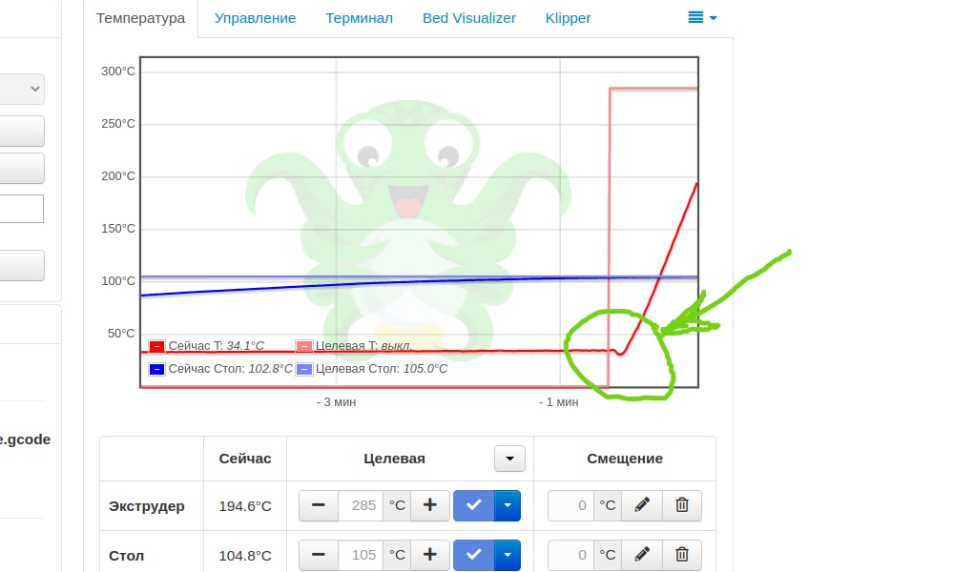
Task: Click the Экструдер target temperature field
Action: click(361, 505)
